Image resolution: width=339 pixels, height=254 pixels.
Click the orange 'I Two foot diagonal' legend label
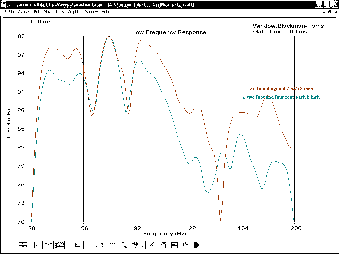click(x=277, y=89)
